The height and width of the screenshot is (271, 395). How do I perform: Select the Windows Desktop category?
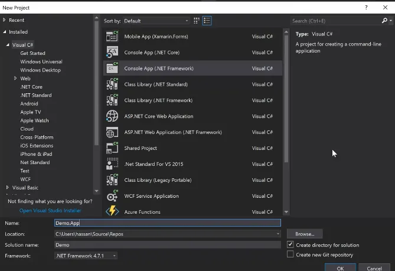40,70
